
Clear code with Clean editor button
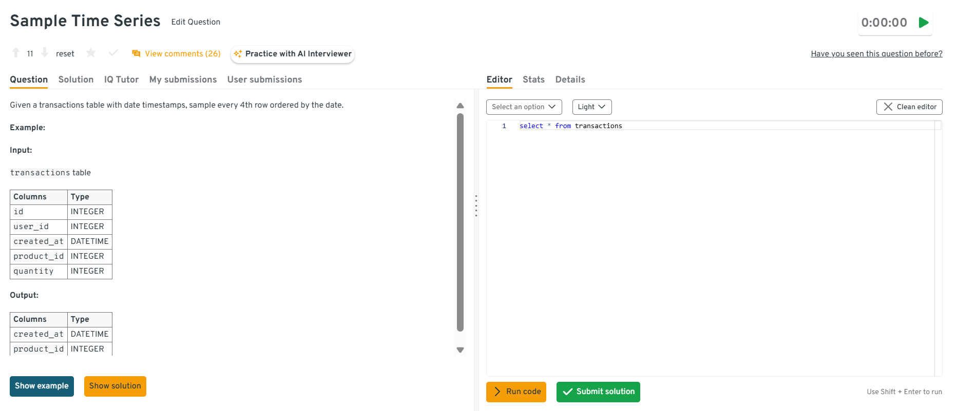point(909,107)
